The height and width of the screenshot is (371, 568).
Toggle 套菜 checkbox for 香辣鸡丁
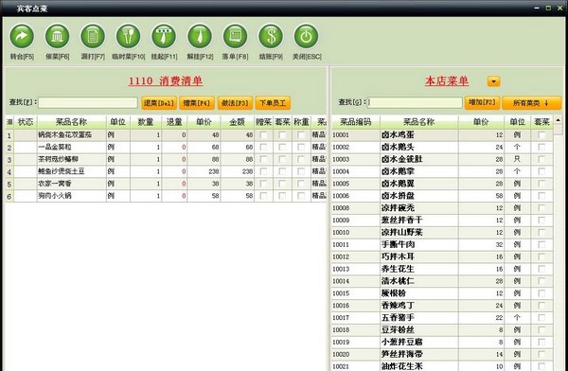[x=541, y=306]
